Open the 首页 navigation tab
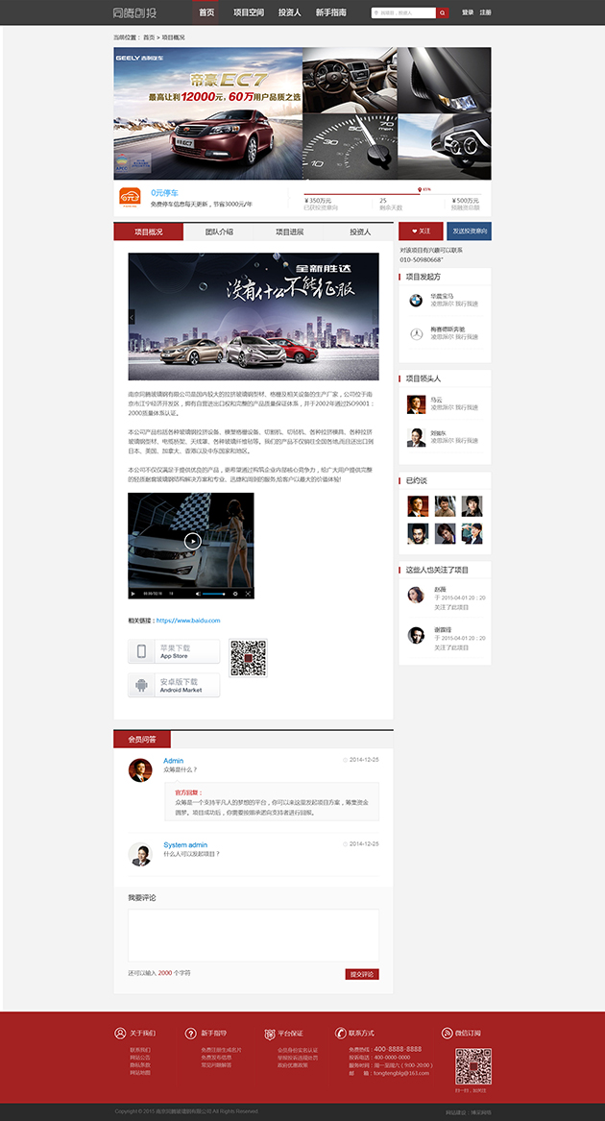The width and height of the screenshot is (605, 1121). tap(206, 12)
